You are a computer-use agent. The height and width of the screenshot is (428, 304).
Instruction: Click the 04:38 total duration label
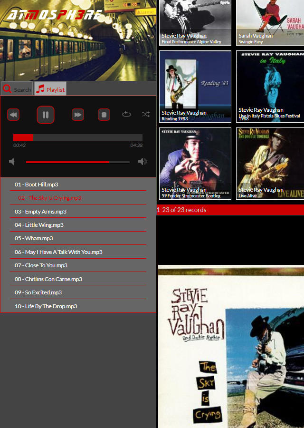[136, 145]
